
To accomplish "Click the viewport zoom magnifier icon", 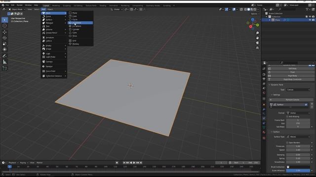I will click(x=257, y=33).
